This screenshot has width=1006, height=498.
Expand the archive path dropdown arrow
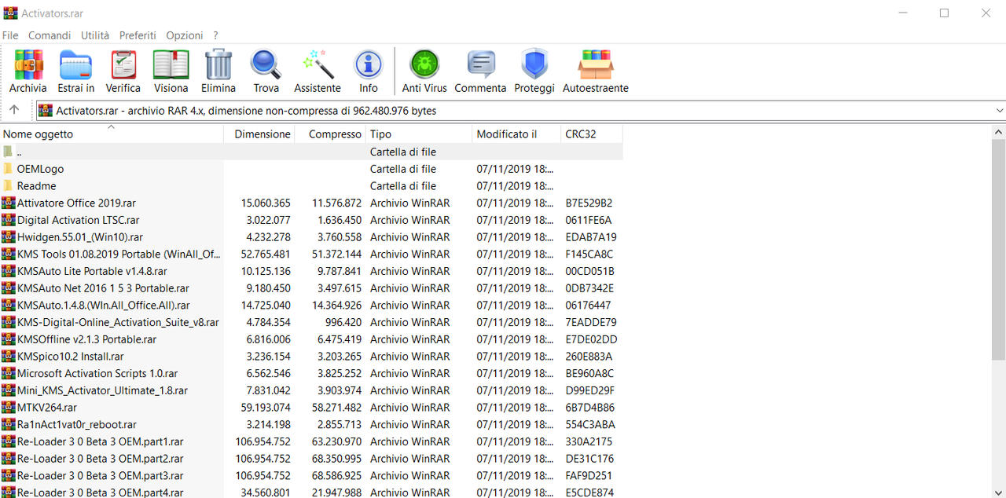coord(999,111)
